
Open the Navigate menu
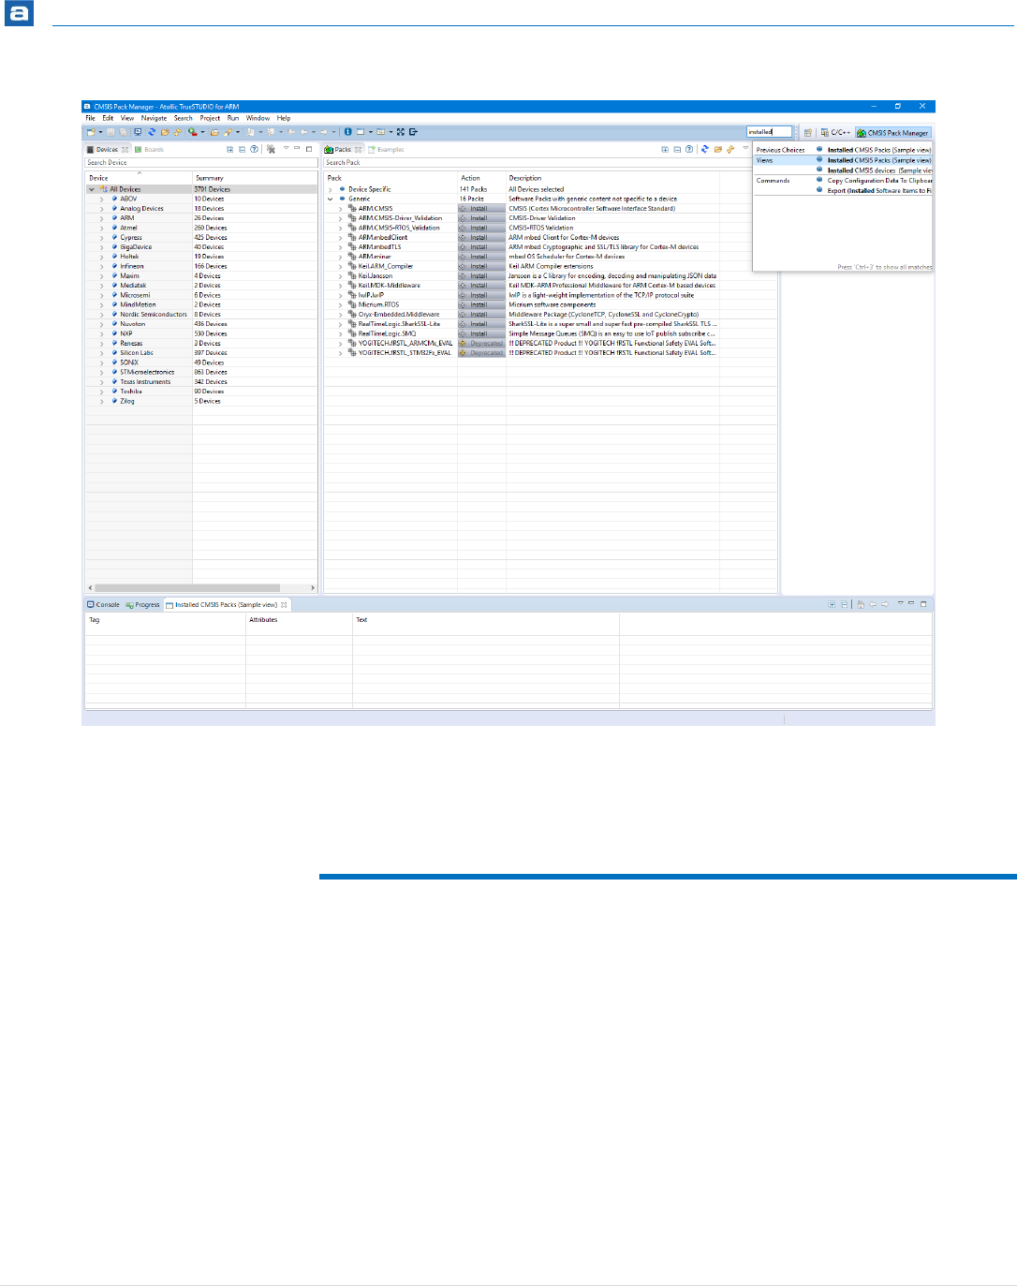click(x=155, y=118)
